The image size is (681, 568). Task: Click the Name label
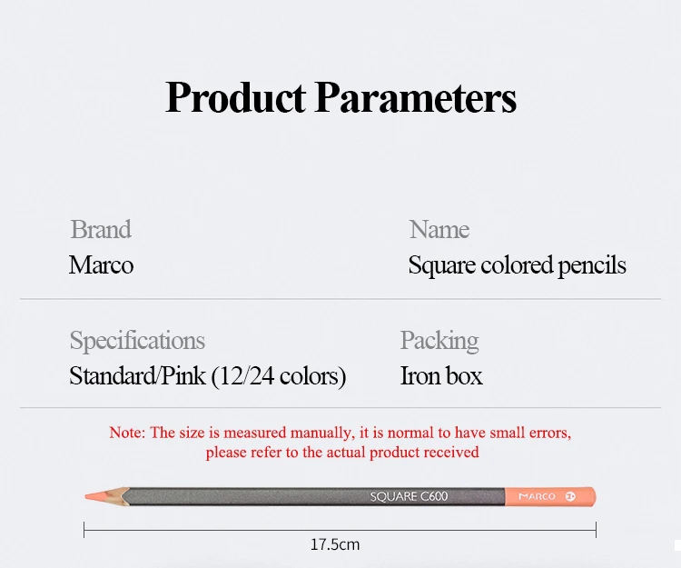pyautogui.click(x=439, y=229)
